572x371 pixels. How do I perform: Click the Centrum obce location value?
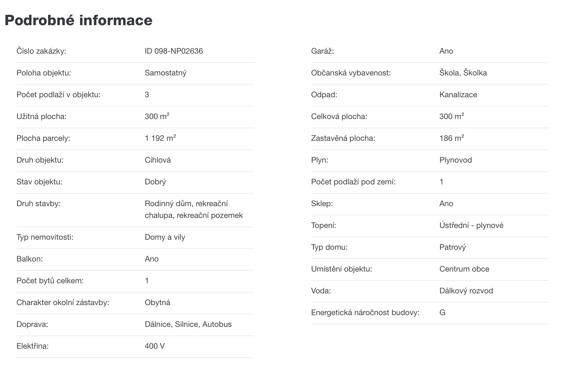point(464,269)
